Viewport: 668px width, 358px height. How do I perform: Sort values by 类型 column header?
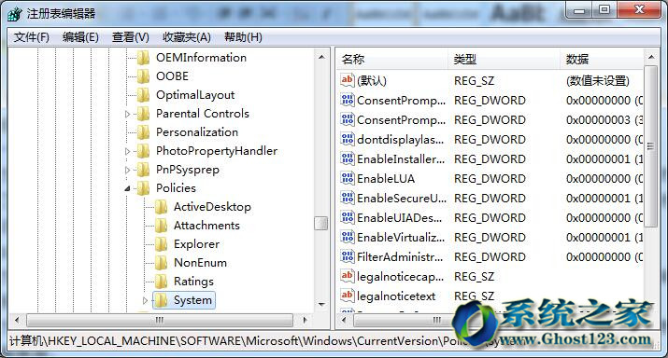[x=504, y=59]
